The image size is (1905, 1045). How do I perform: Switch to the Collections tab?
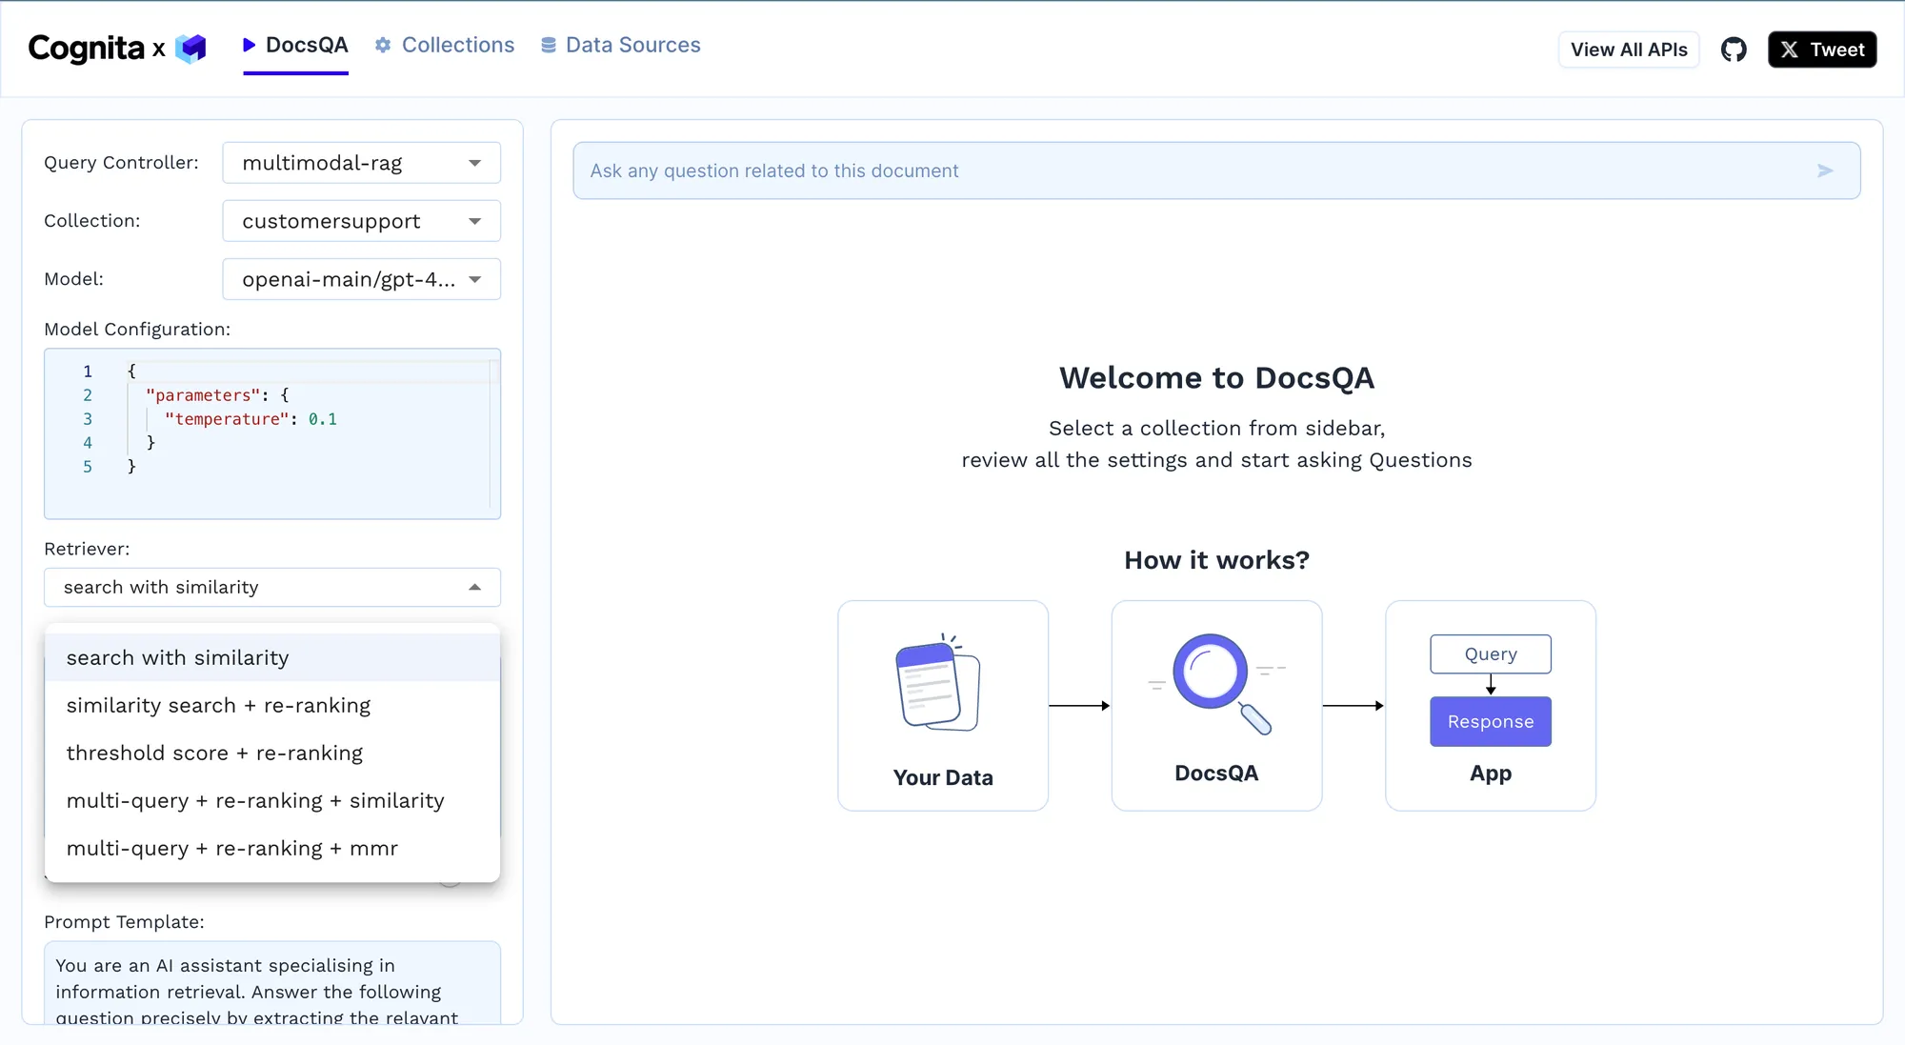pos(457,45)
